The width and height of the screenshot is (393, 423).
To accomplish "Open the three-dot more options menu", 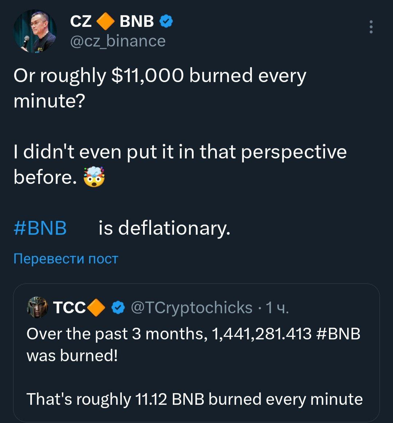I will coord(371,27).
